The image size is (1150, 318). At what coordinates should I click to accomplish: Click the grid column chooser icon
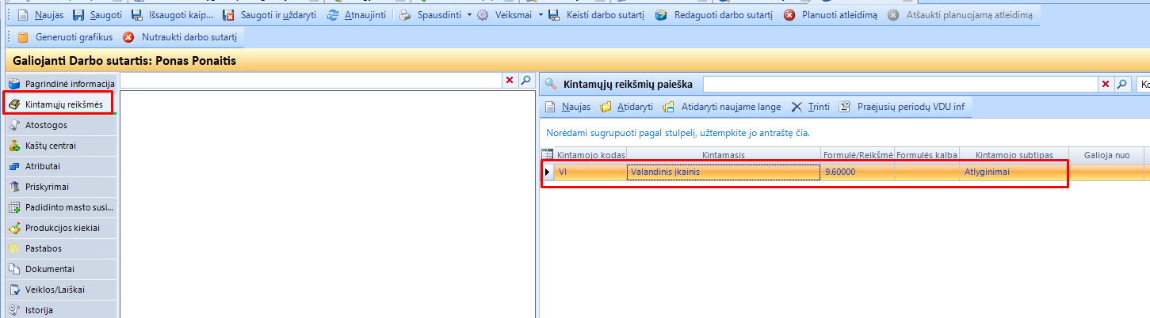click(547, 155)
